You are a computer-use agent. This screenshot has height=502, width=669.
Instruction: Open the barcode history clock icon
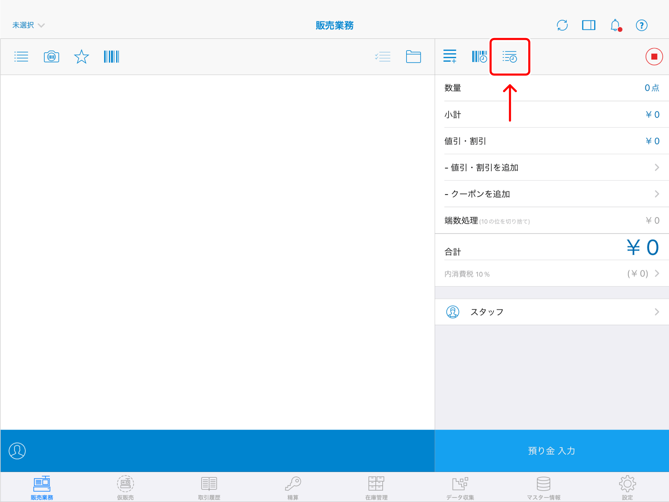(x=479, y=56)
